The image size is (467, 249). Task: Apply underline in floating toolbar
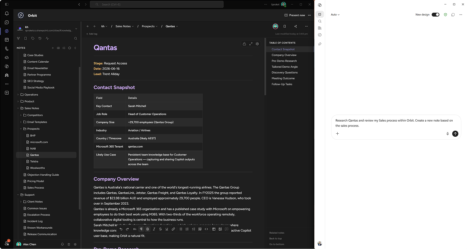pos(167,229)
